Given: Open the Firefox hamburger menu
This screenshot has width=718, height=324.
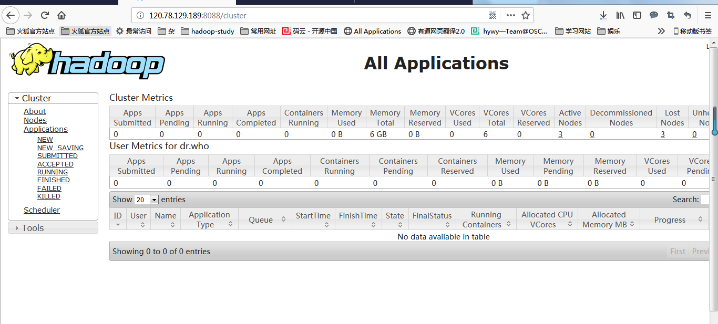Looking at the screenshot, I should coord(707,15).
